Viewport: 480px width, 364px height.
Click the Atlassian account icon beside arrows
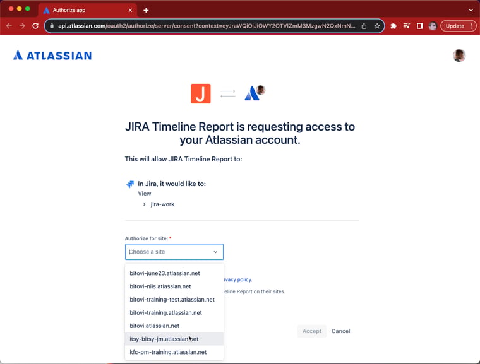tap(255, 93)
